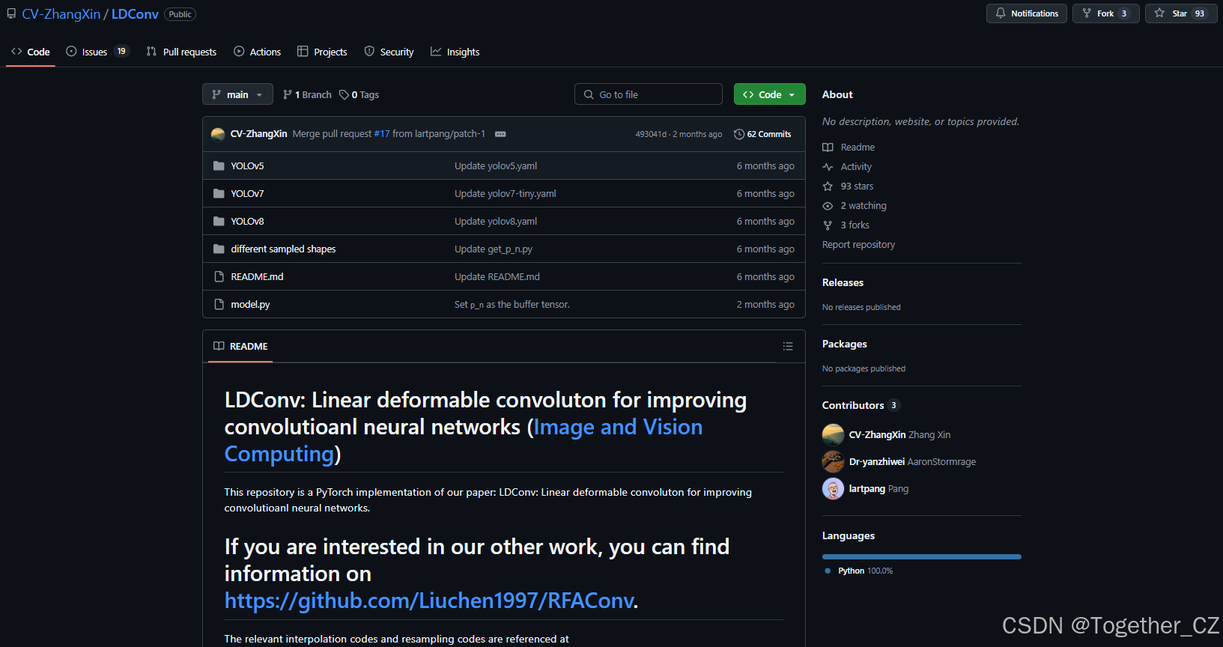Open contributor lartpang Pang profile
Image resolution: width=1223 pixels, height=647 pixels.
click(878, 488)
